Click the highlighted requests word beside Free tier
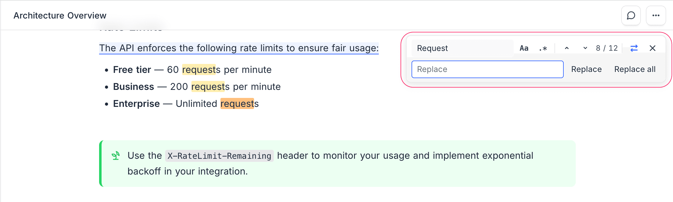The height and width of the screenshot is (202, 673). (x=199, y=69)
